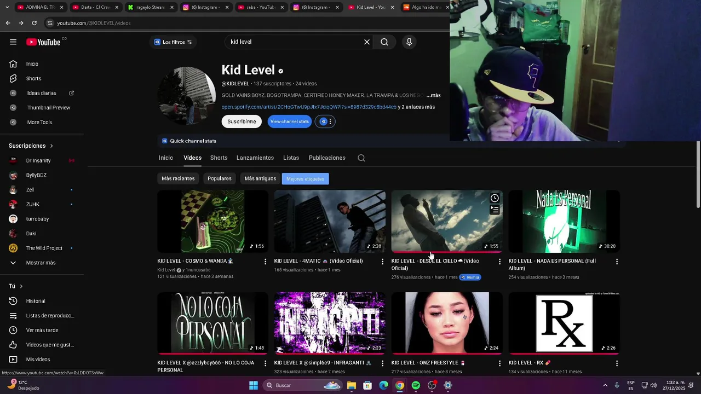The width and height of the screenshot is (701, 394).
Task: Run search with magnifying glass button
Action: tap(384, 42)
